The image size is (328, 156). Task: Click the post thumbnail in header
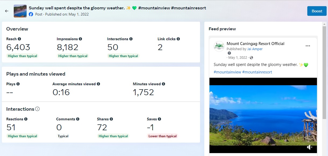[x=20, y=11]
